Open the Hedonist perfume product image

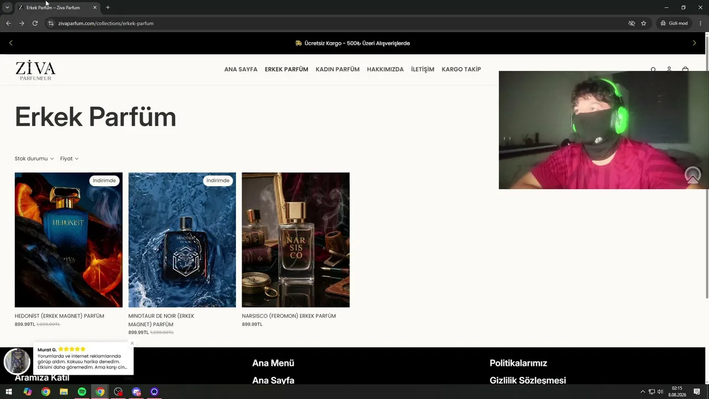coord(69,240)
